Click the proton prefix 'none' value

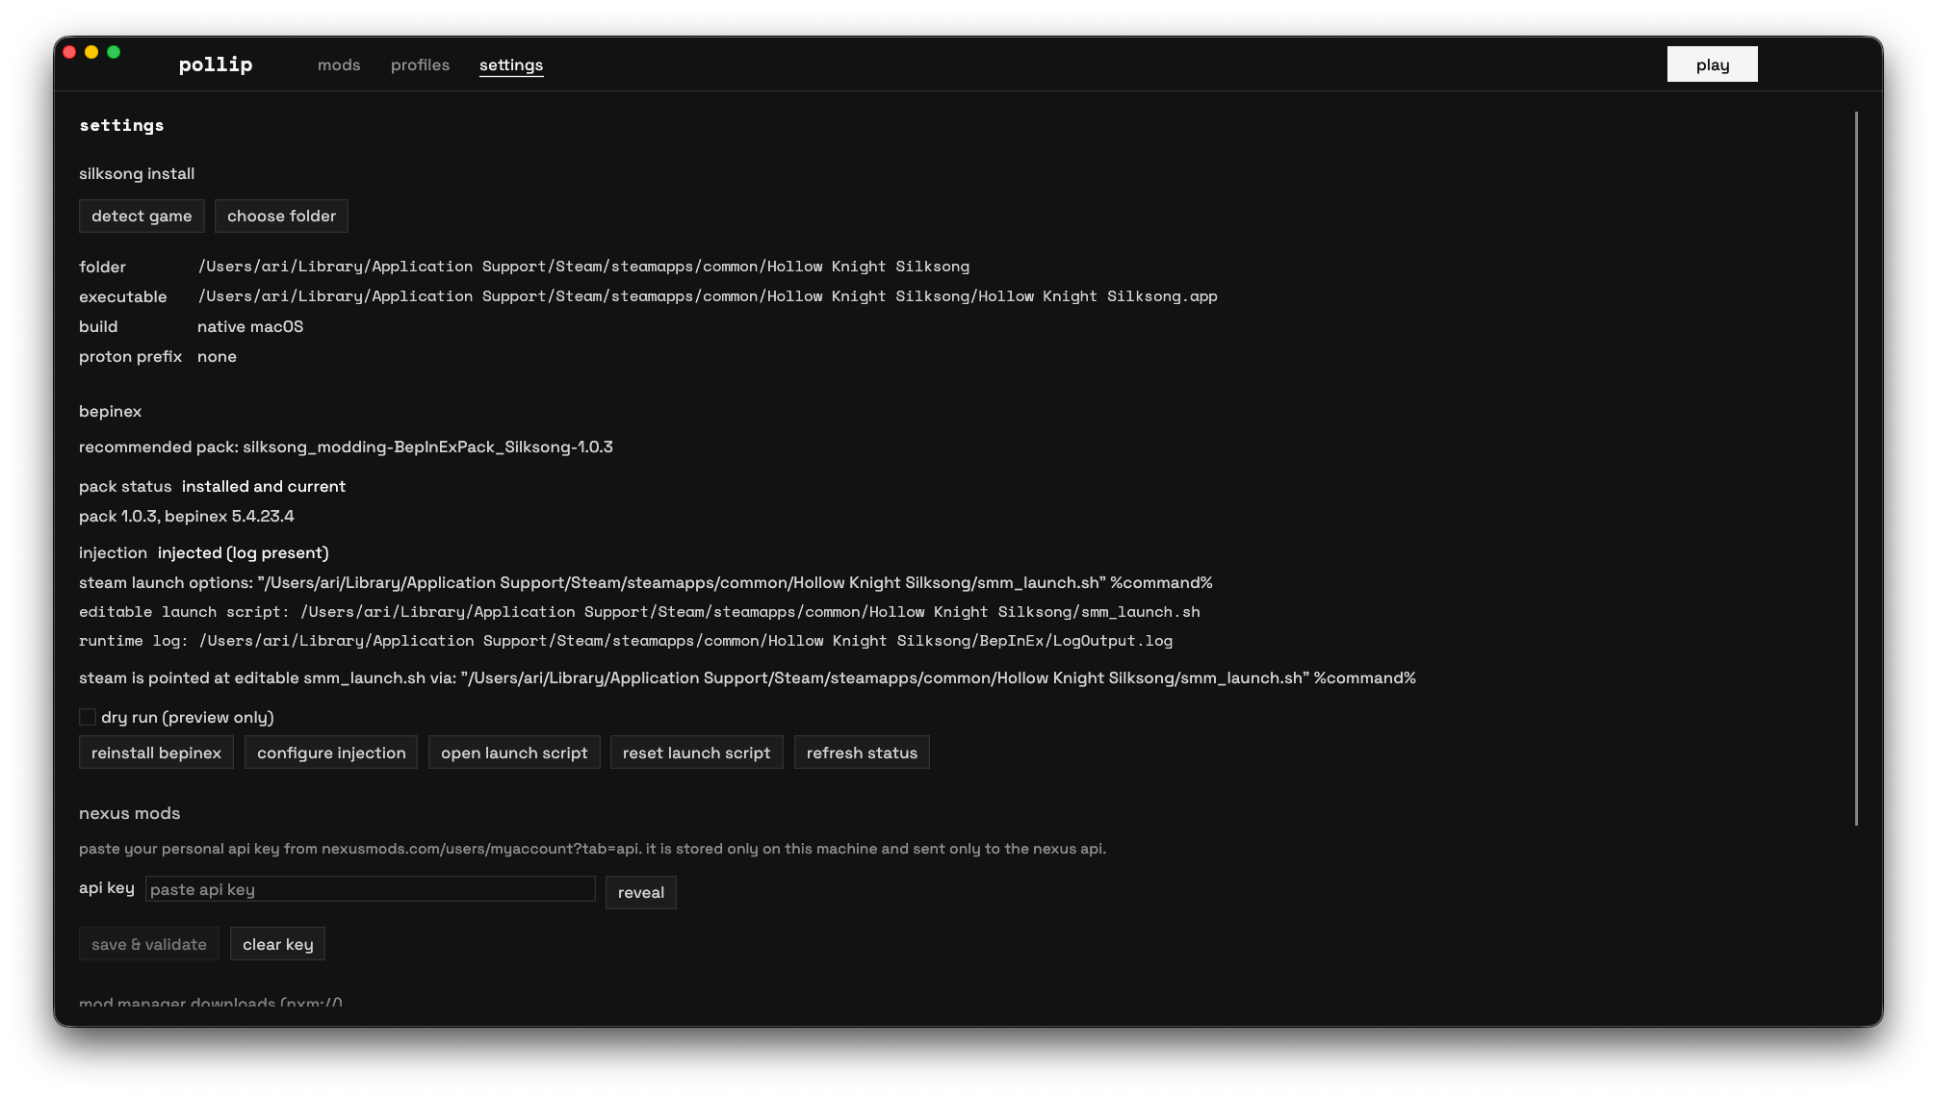217,356
